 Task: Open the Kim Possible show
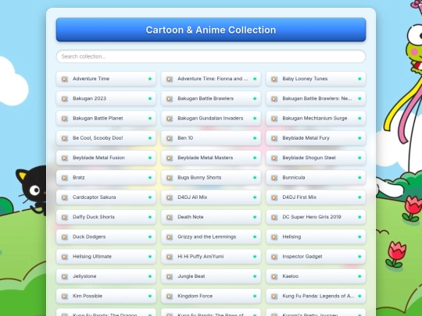[106, 296]
